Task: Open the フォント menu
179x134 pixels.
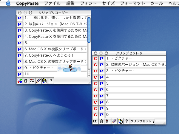Action: [89, 3]
